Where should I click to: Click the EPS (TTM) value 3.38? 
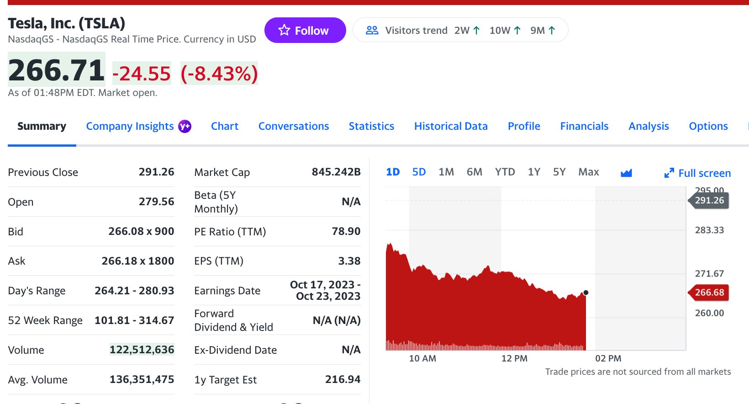349,261
